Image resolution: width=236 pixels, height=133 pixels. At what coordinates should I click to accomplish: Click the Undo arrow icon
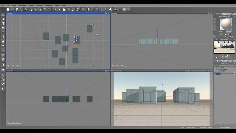click(45, 10)
